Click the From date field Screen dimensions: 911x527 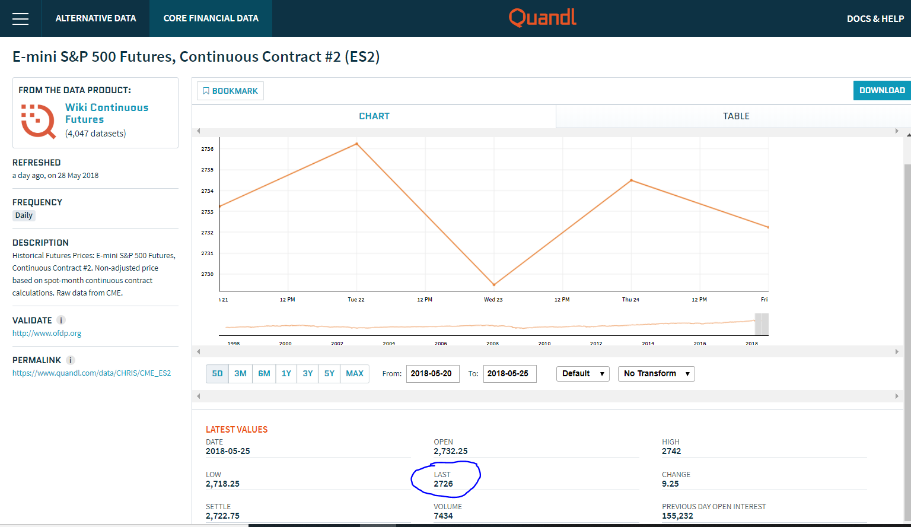point(433,373)
